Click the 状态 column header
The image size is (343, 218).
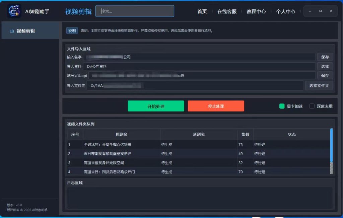click(292, 134)
